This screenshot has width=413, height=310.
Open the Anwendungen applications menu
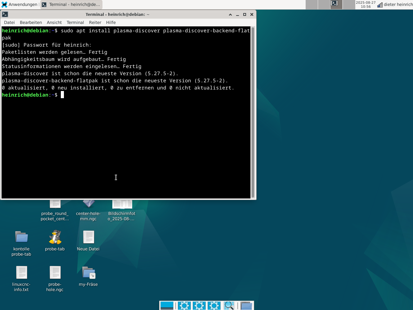[x=20, y=4]
